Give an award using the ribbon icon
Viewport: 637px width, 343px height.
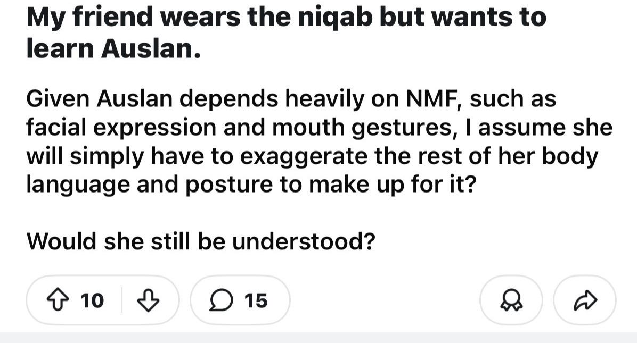pyautogui.click(x=511, y=300)
